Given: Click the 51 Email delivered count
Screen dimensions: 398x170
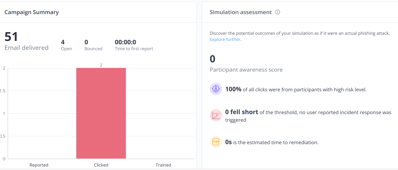Looking at the screenshot, I should point(11,37).
